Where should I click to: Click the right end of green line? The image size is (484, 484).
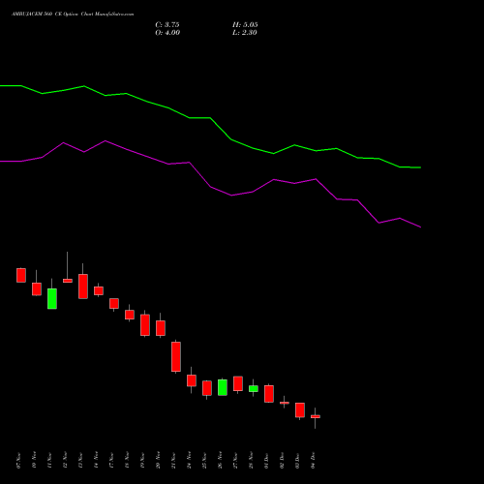coord(420,167)
